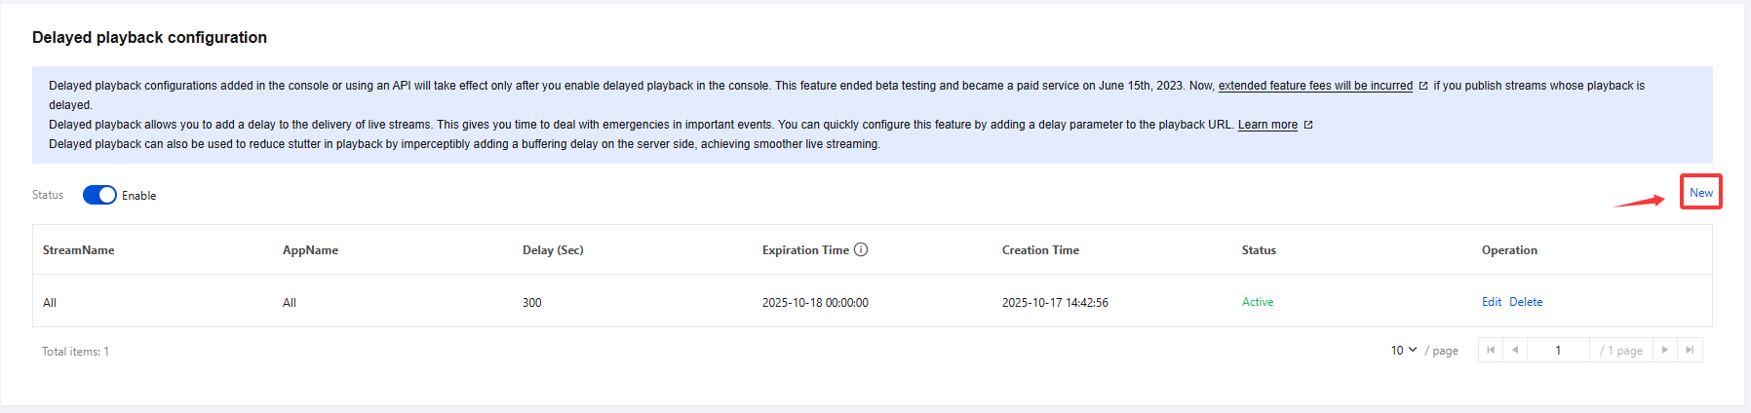Click the StreamName column header

(78, 250)
